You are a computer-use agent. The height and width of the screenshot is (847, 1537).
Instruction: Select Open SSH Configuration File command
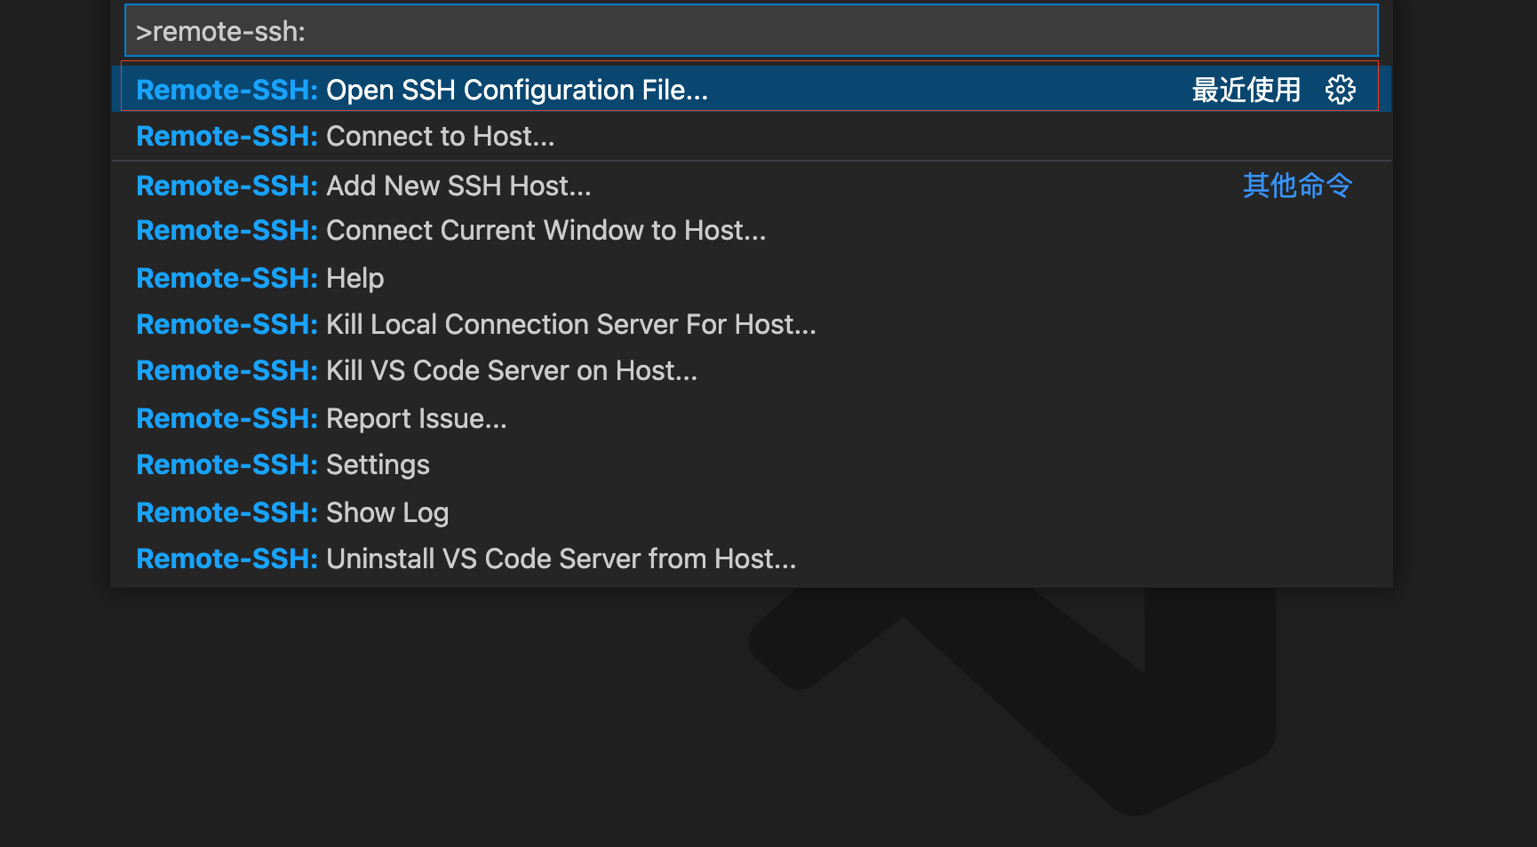[516, 90]
